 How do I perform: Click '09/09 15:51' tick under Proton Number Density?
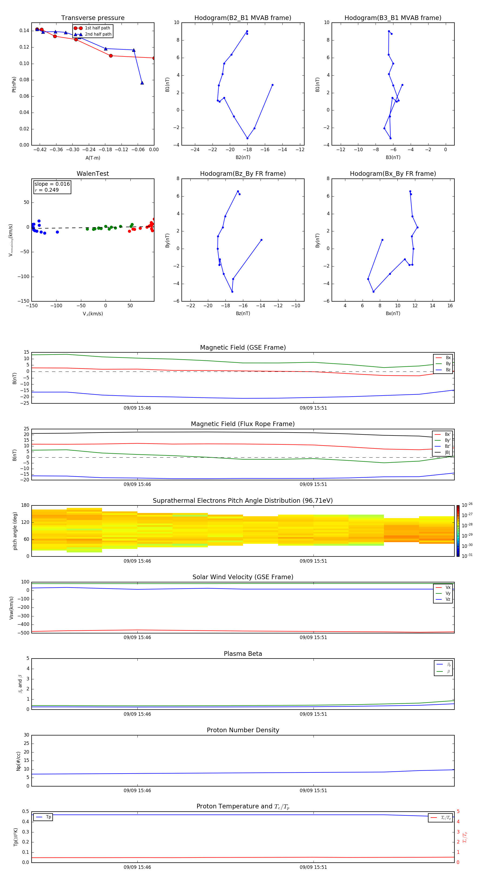[313, 791]
